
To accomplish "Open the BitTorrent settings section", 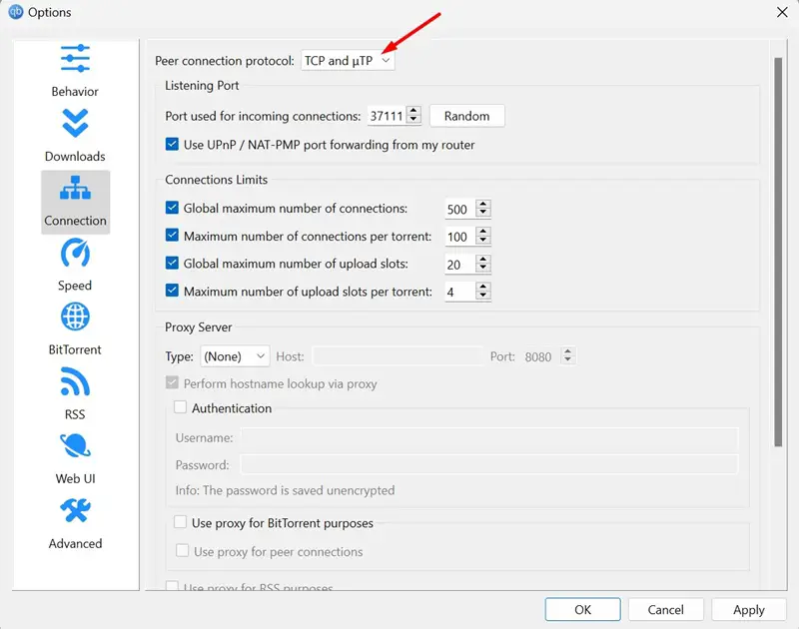I will point(75,330).
